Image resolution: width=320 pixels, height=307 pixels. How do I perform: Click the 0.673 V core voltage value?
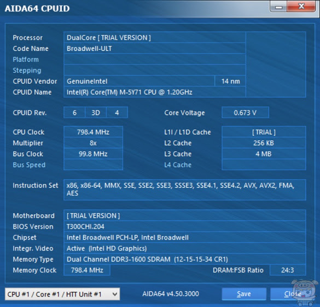[x=245, y=113]
